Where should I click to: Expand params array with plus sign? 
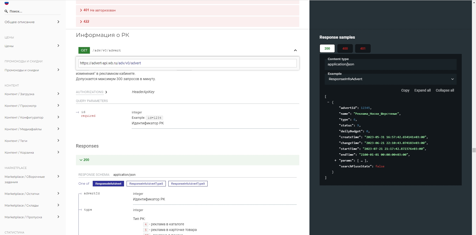(x=335, y=160)
